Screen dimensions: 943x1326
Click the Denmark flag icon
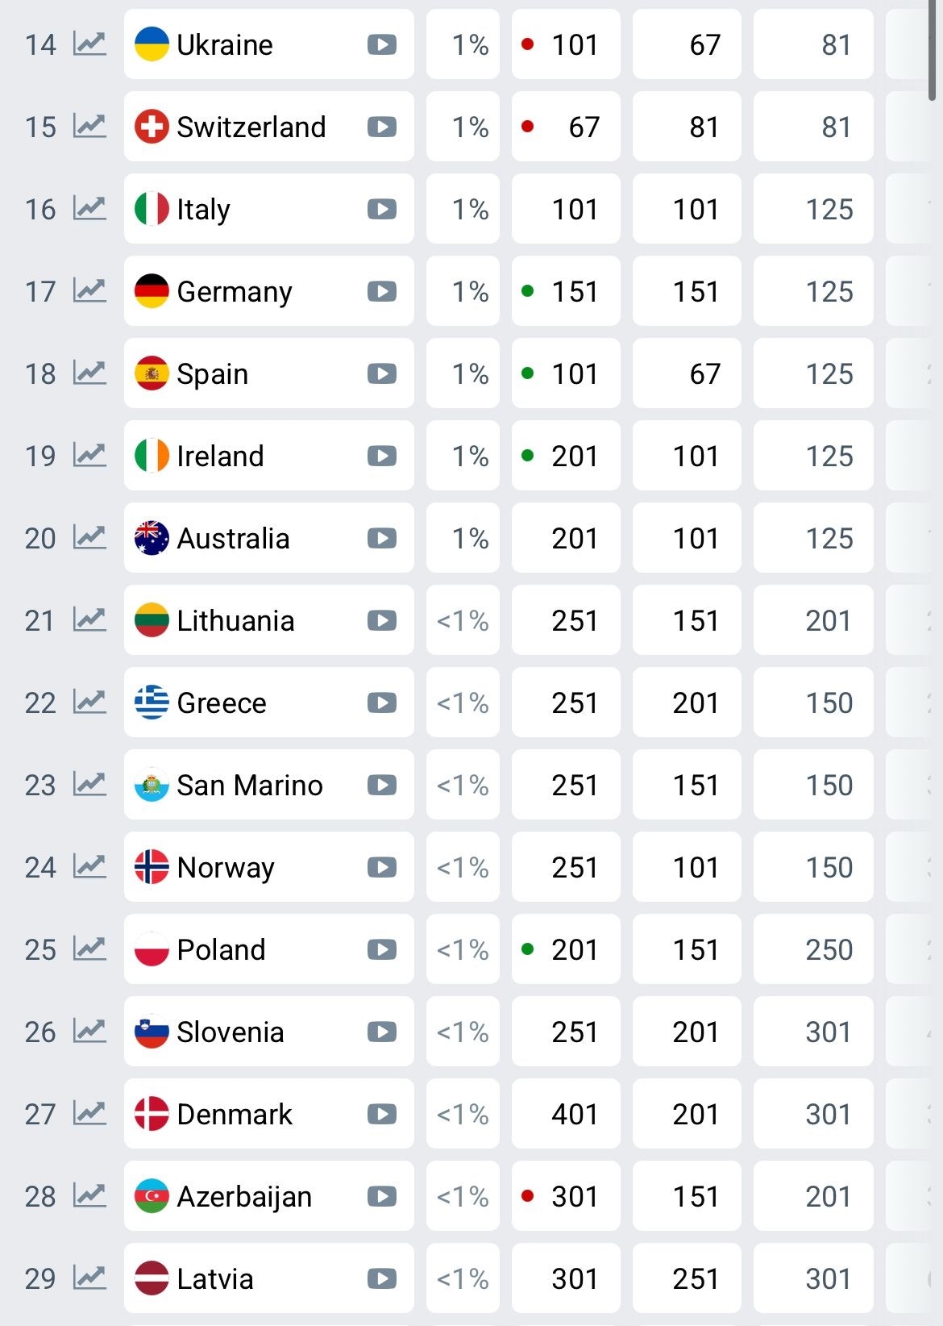tap(152, 1114)
